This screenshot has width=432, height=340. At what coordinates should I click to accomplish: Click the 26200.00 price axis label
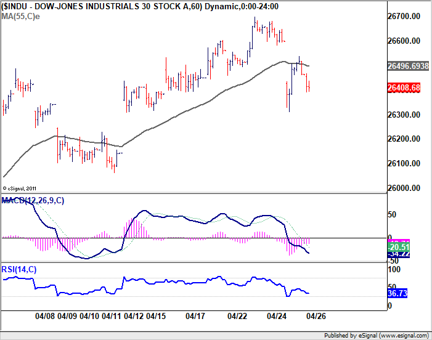404,139
